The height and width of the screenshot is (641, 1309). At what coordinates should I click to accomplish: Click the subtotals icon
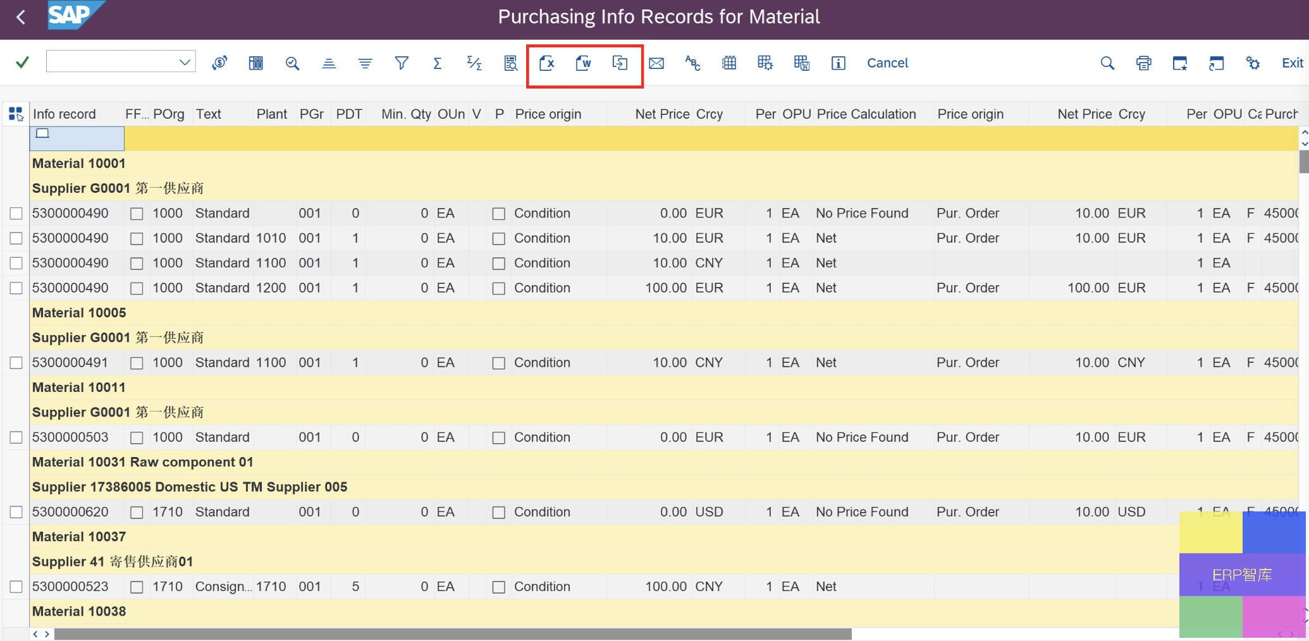click(x=474, y=63)
